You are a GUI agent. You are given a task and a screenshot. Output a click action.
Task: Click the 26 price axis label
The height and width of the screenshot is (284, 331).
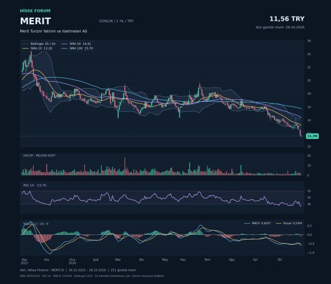(x=309, y=41)
